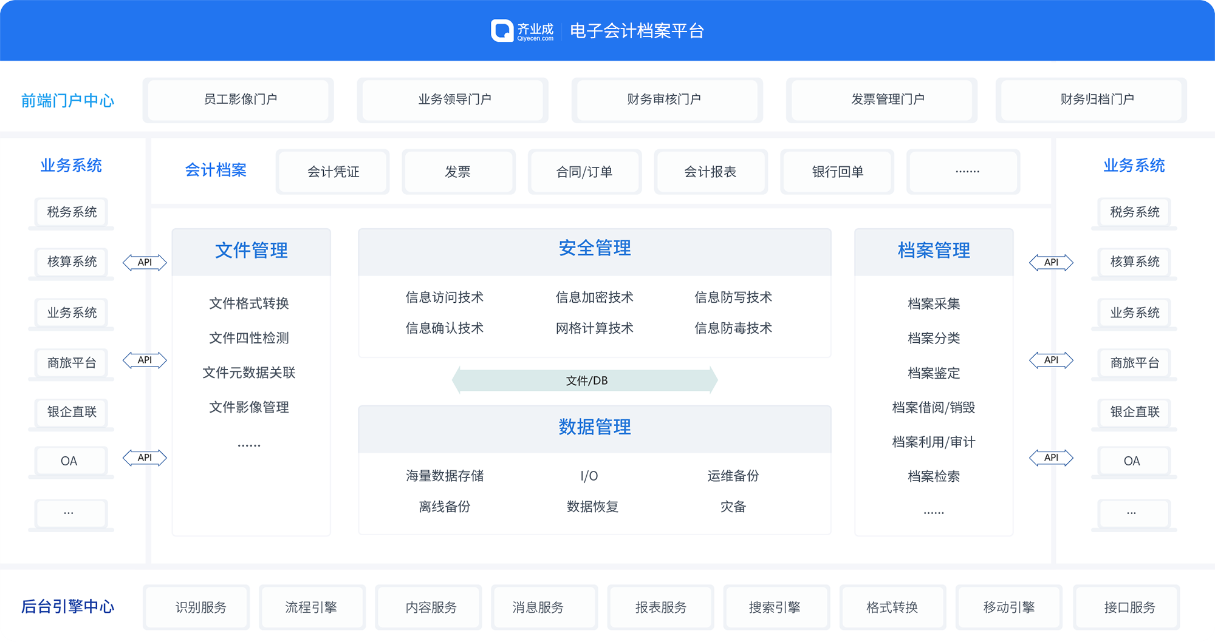
Task: Open the 财务归档门户 portal
Action: pos(1090,100)
